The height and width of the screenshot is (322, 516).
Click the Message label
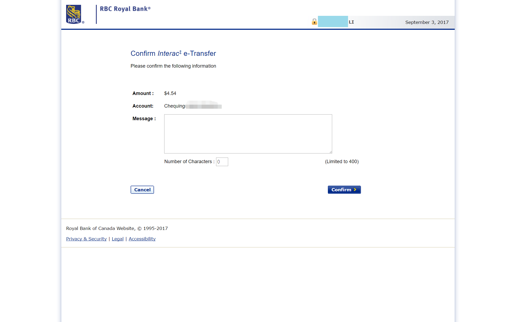pos(144,119)
